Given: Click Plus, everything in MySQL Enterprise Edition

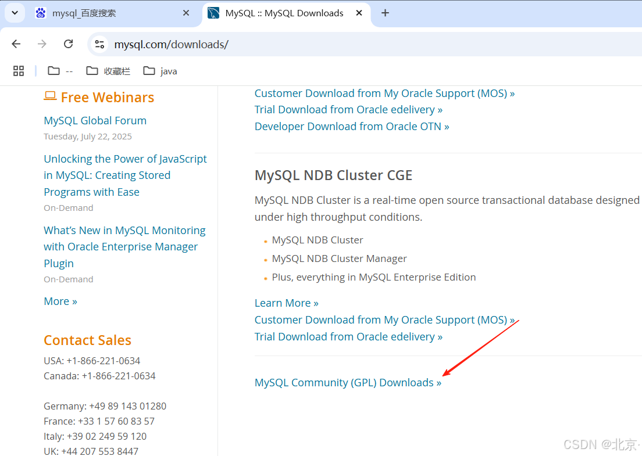Looking at the screenshot, I should click(x=373, y=277).
